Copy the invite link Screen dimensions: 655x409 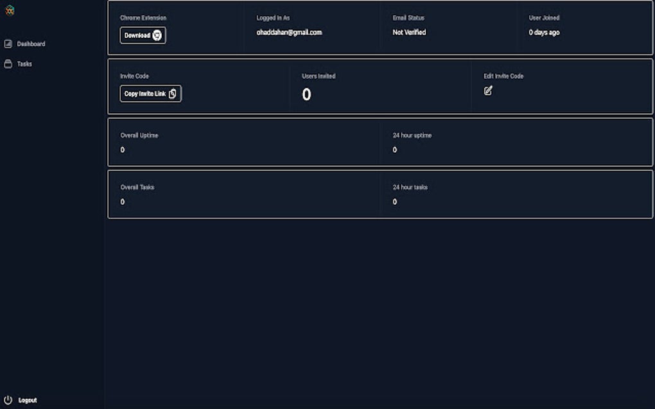tap(150, 94)
